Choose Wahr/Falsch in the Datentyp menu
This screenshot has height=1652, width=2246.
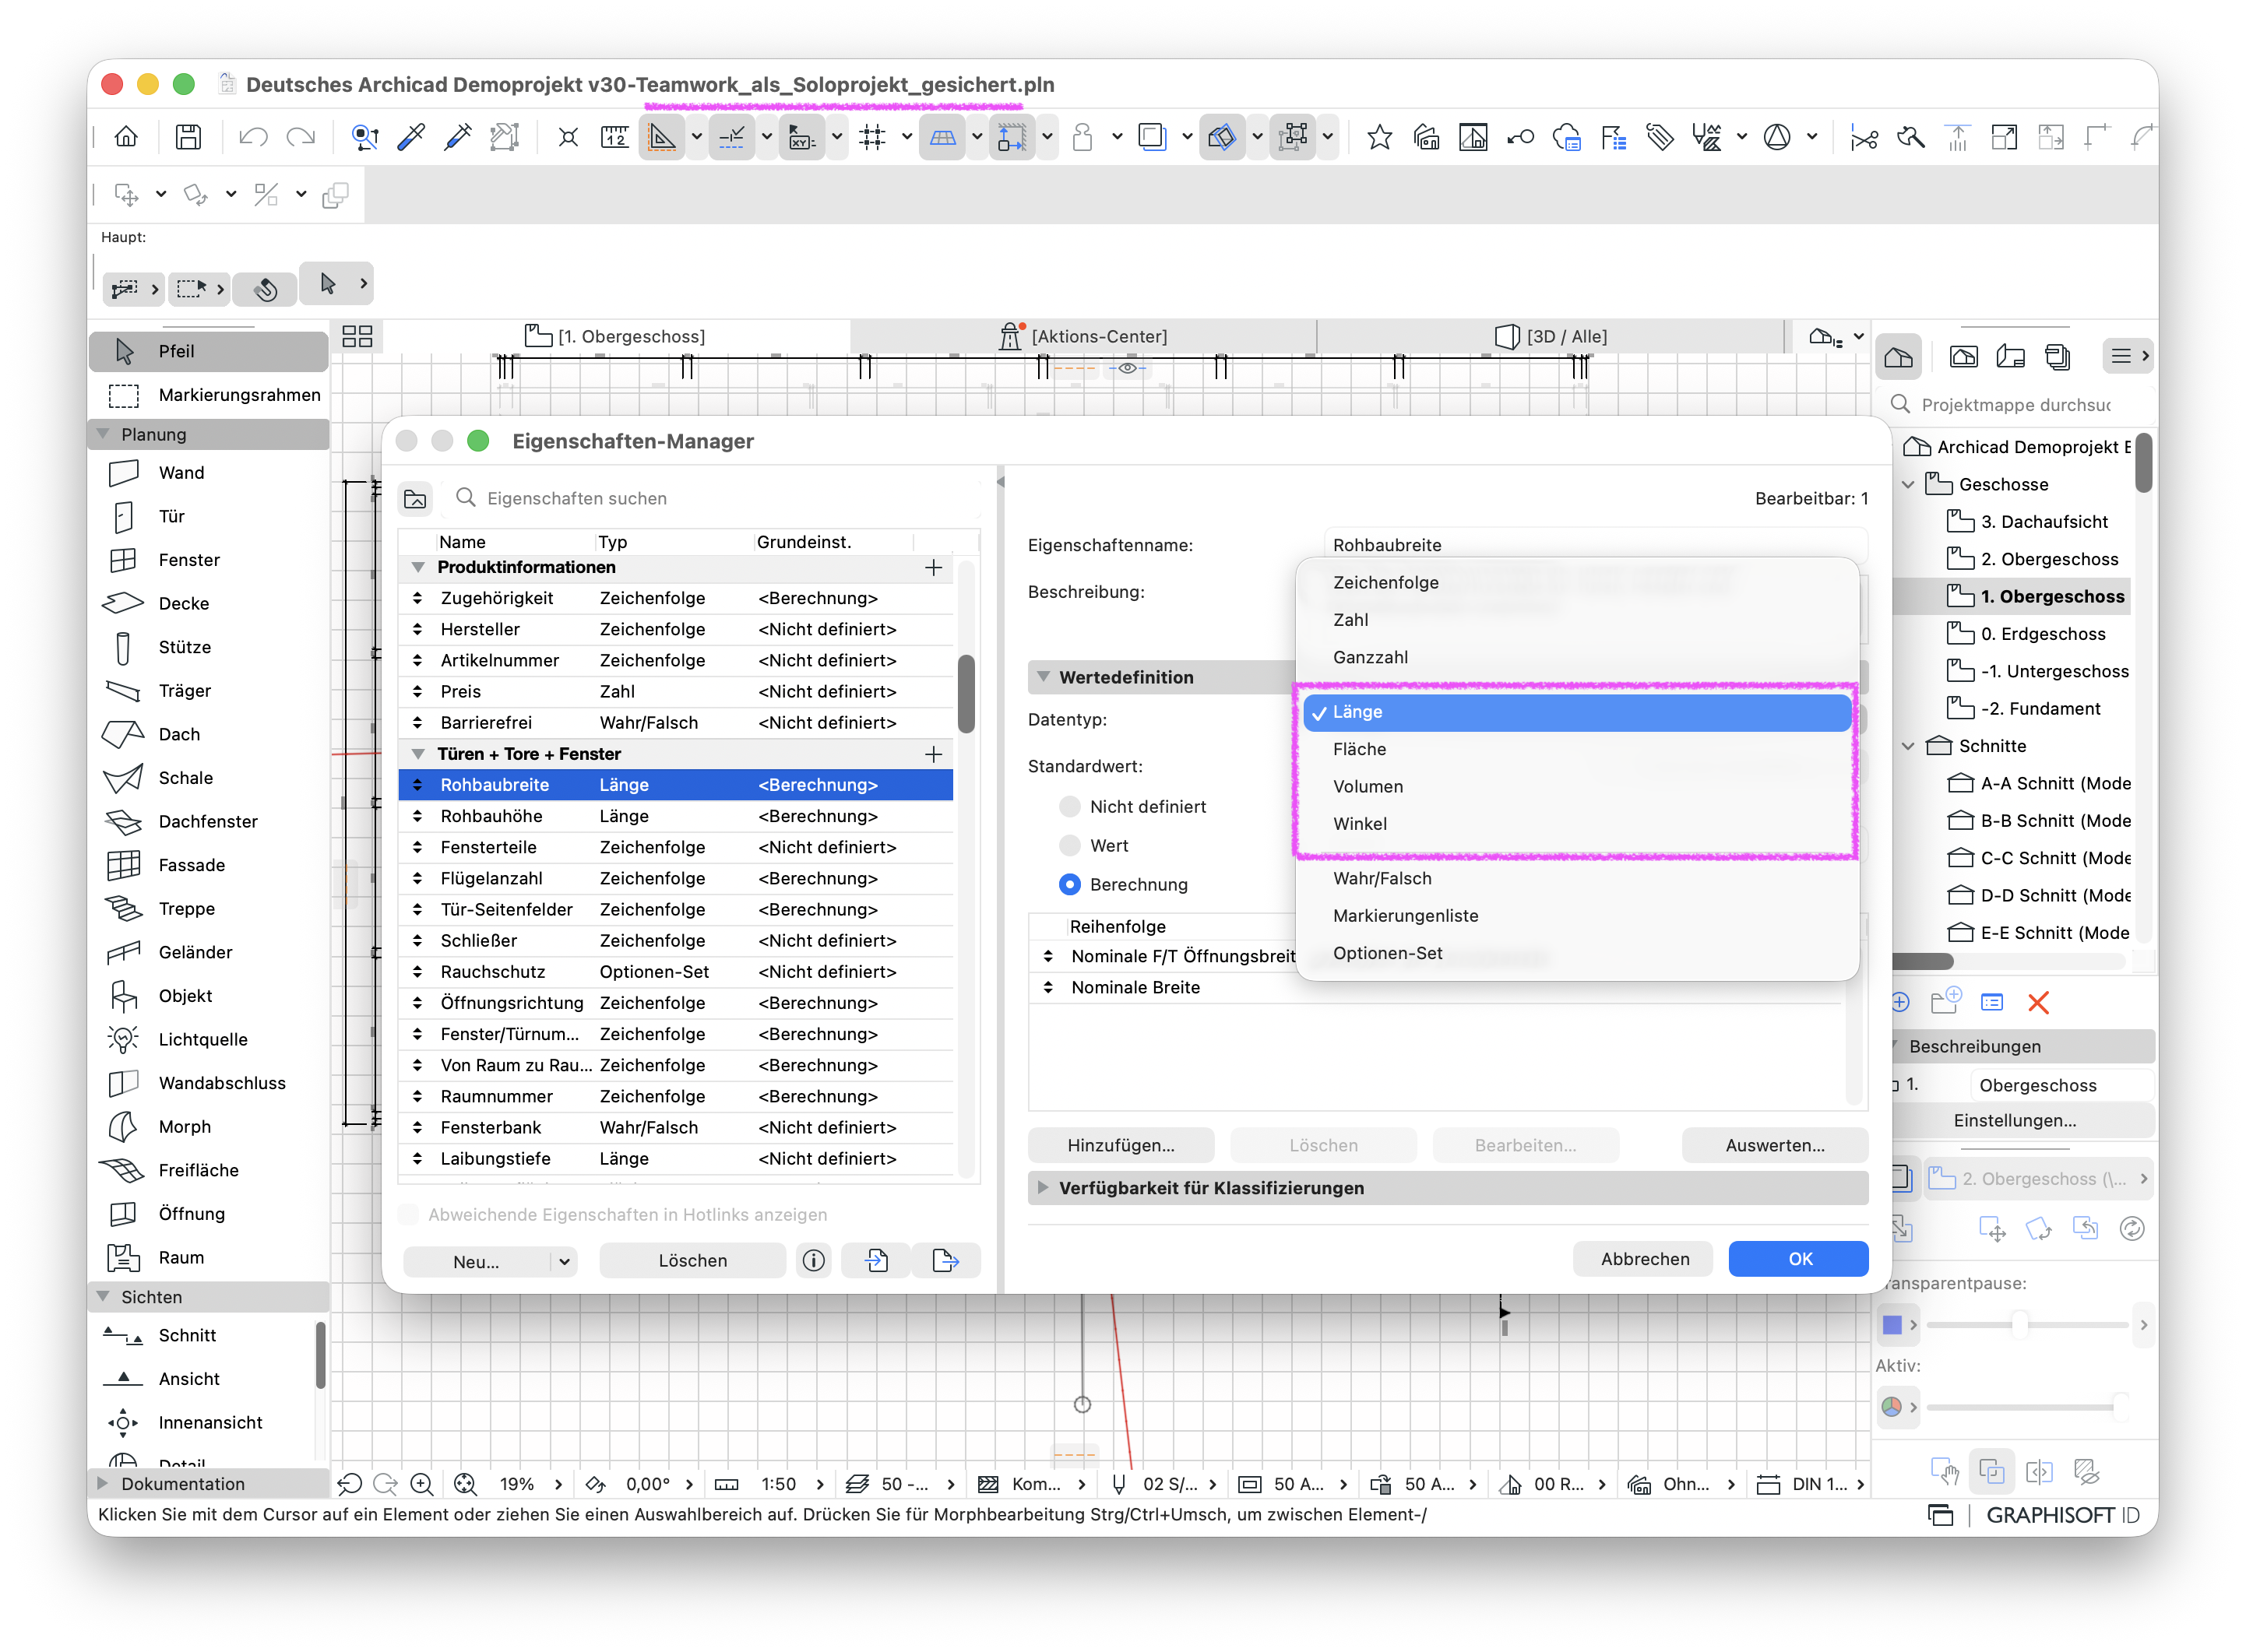pos(1577,879)
